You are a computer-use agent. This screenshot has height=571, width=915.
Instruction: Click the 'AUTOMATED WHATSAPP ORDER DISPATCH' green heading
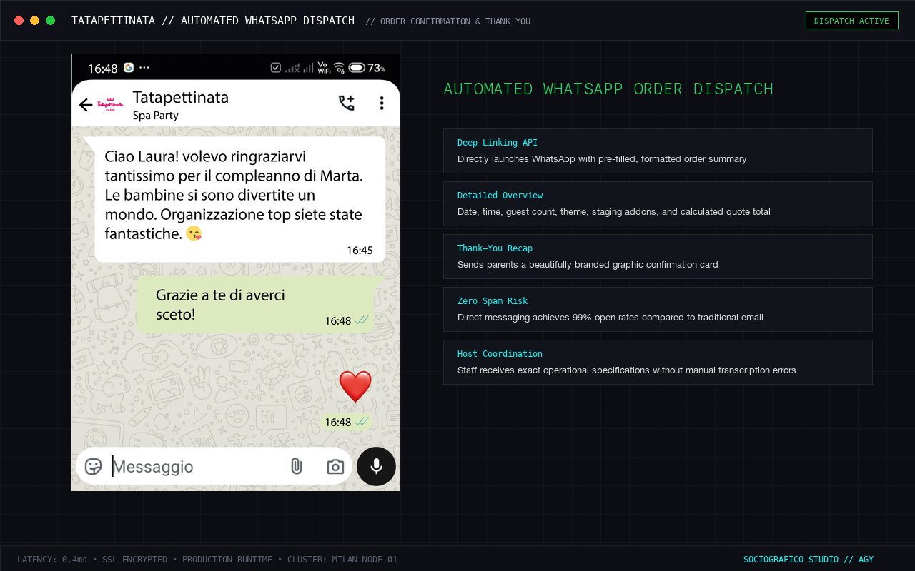point(608,89)
